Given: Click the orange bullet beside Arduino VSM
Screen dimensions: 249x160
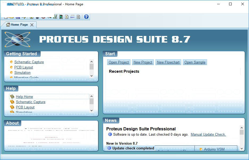Looking at the screenshot, I should [201, 149].
